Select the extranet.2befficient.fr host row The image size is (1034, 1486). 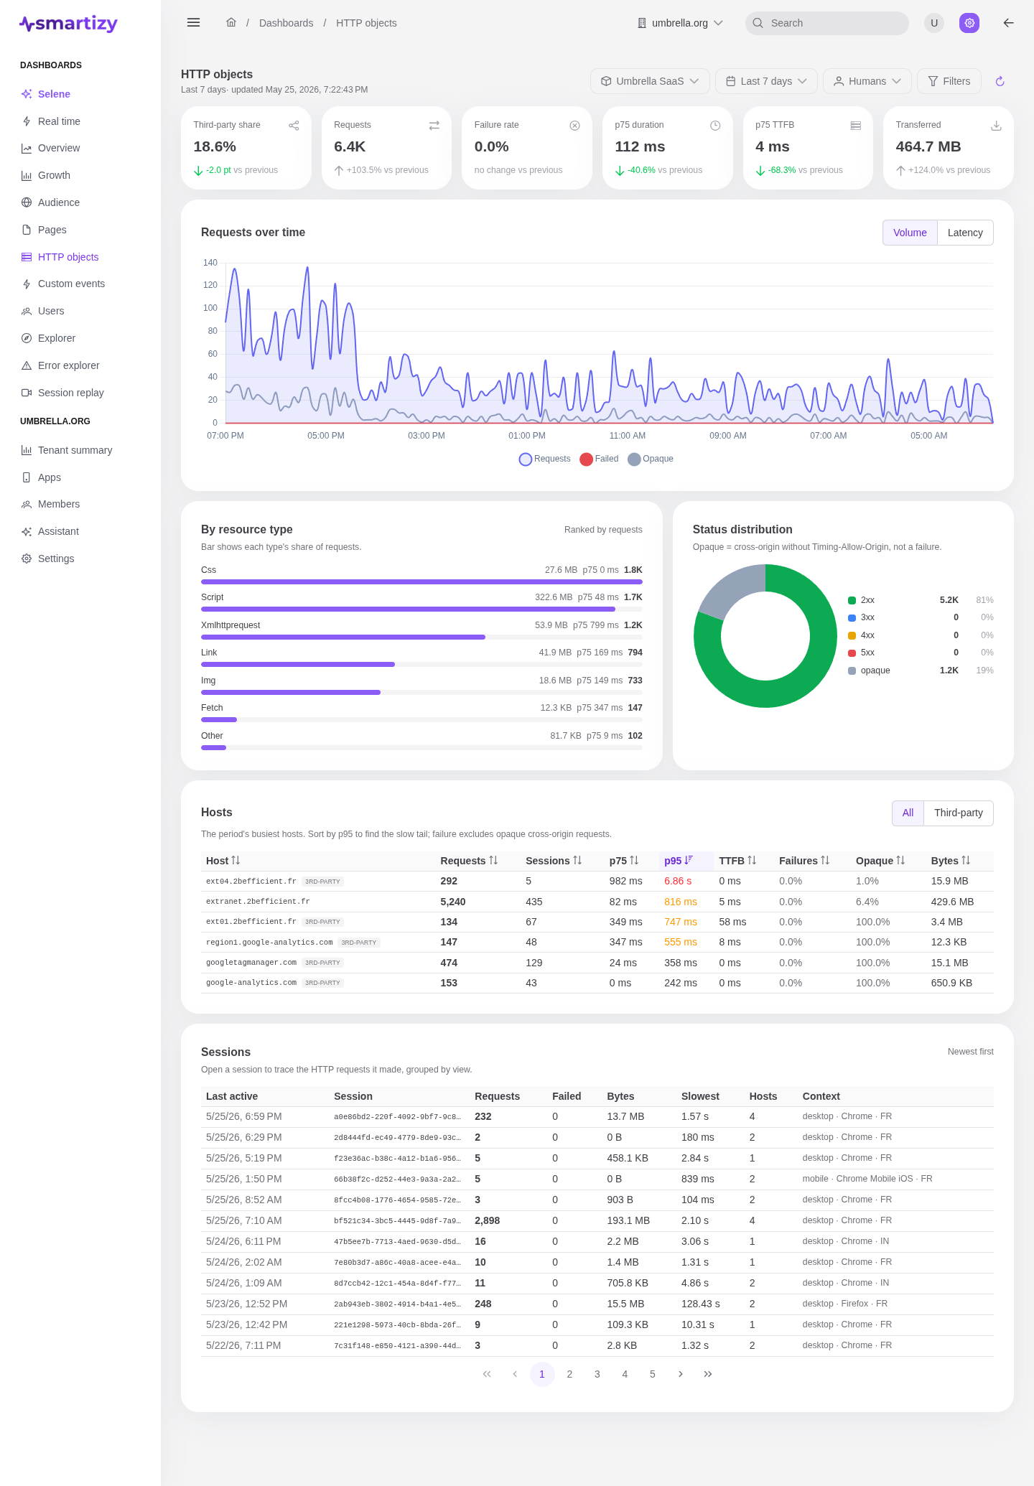(x=597, y=902)
